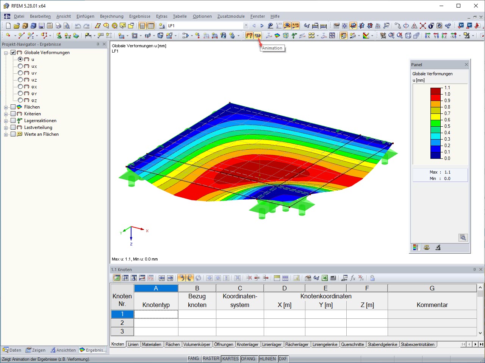This screenshot has height=363, width=485.
Task: Click the new line tool icon
Action: (21, 36)
